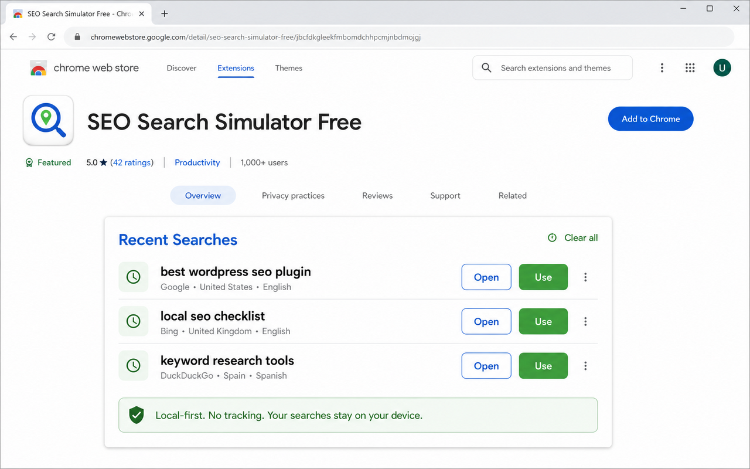Click Open for local seo checklist
Screen dimensions: 750x469
coord(486,321)
